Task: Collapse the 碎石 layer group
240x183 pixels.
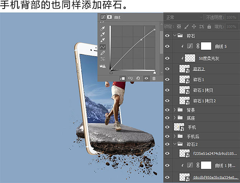Action: pyautogui.click(x=175, y=35)
